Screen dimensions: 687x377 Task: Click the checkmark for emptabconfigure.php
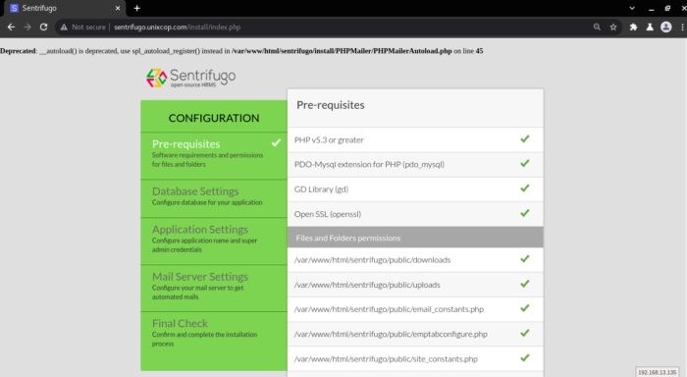(525, 333)
